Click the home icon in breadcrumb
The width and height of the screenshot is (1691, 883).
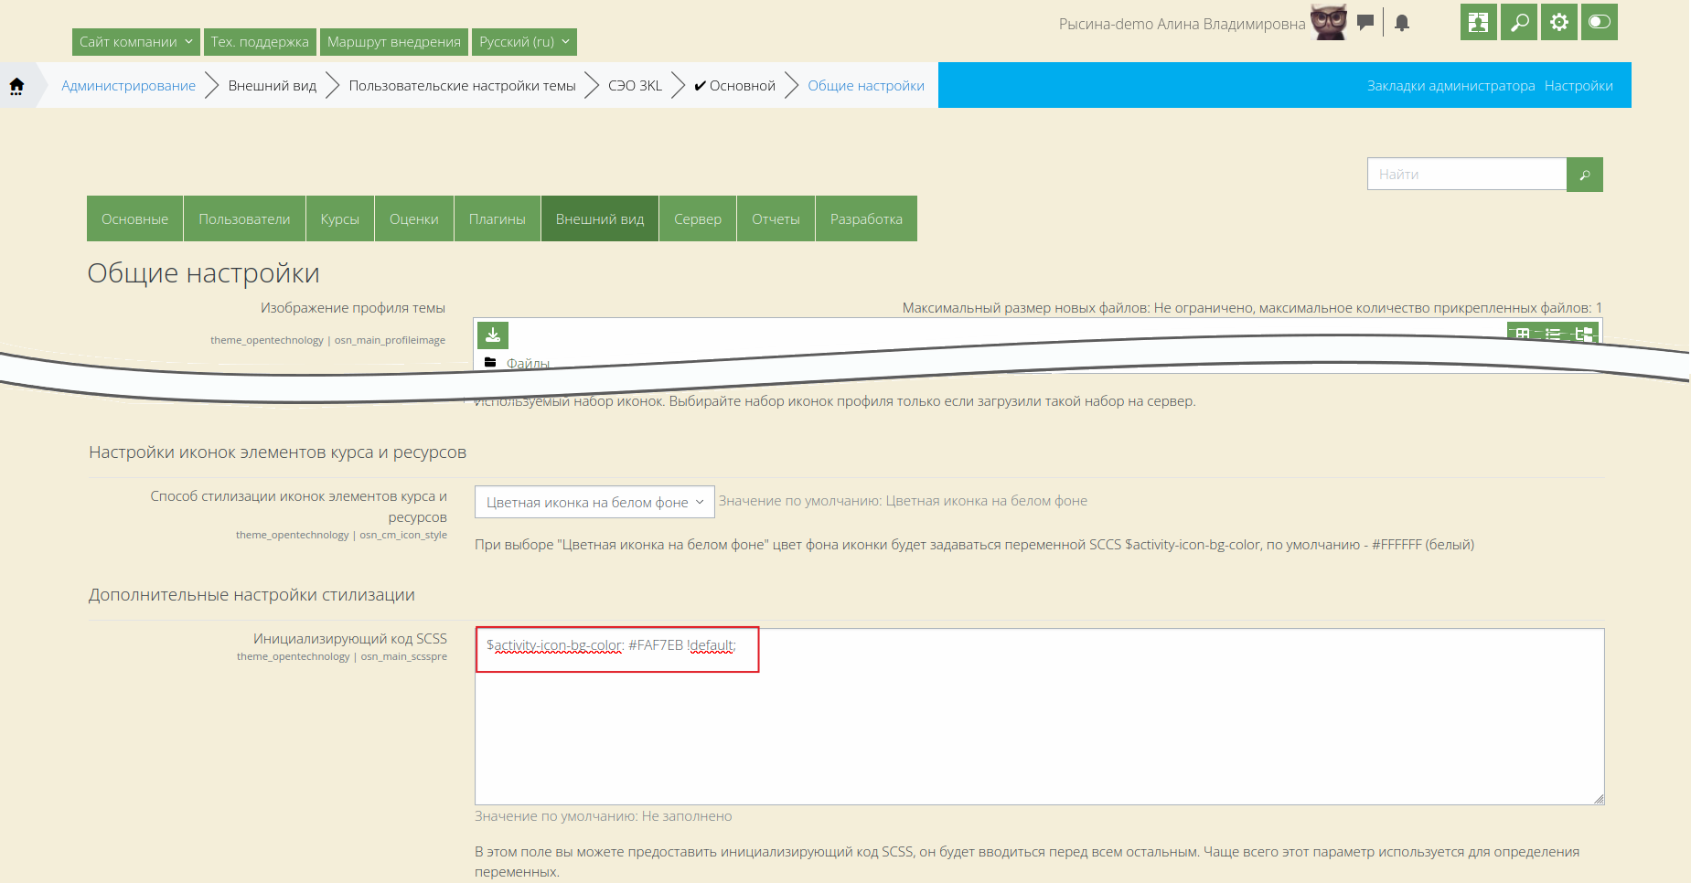click(16, 86)
